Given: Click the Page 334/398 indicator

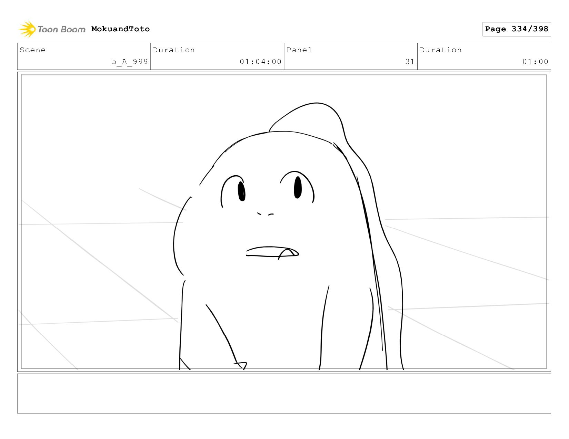Looking at the screenshot, I should pos(517,29).
